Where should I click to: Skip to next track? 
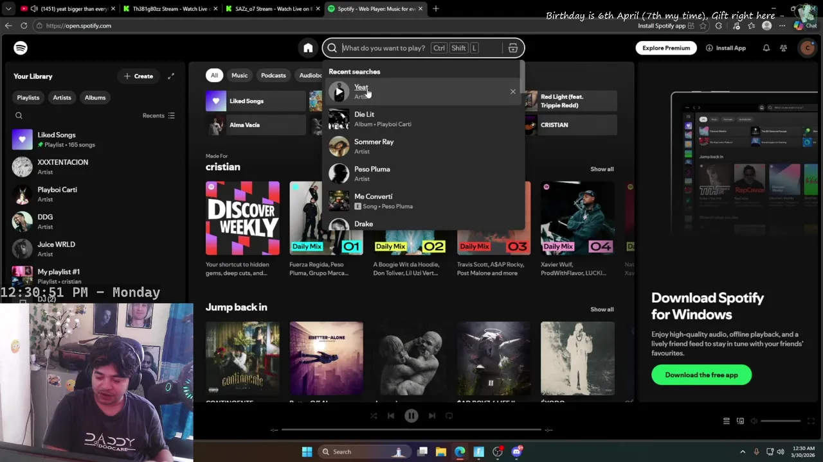click(x=432, y=416)
